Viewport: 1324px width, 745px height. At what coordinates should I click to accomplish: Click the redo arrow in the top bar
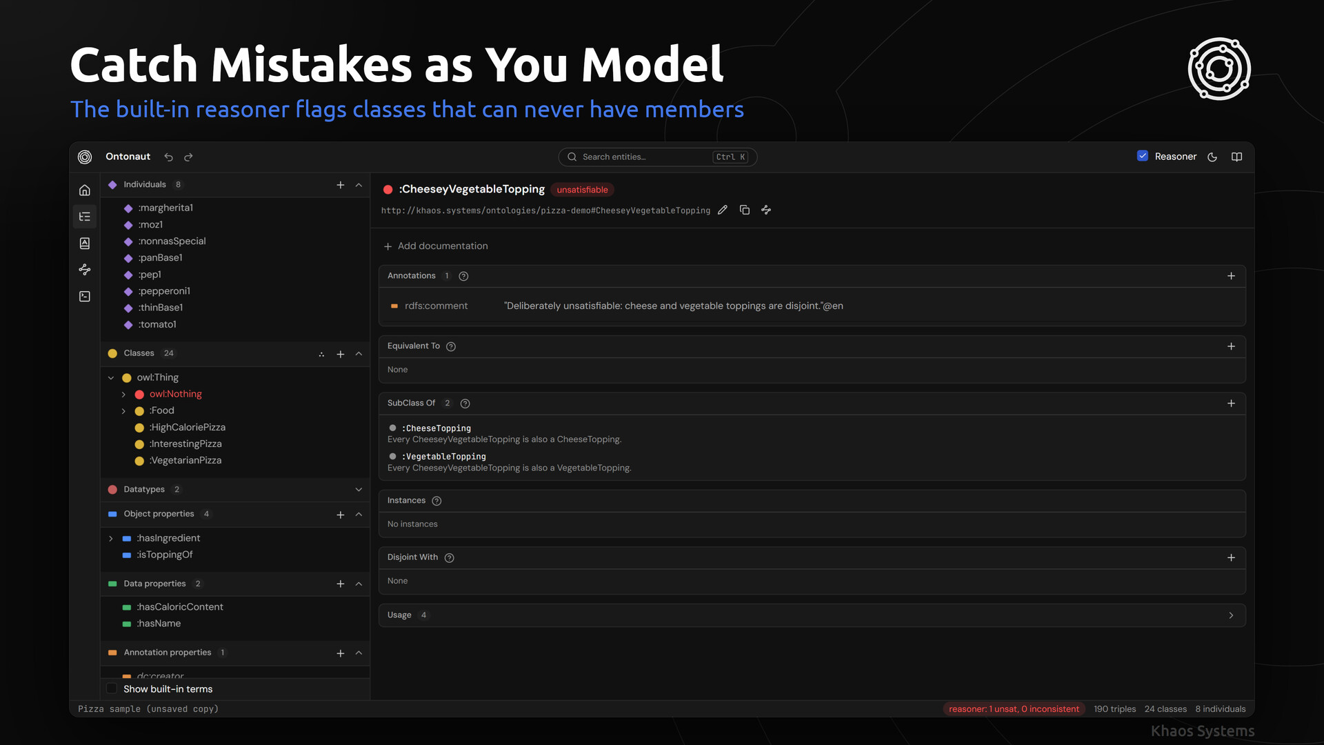(x=188, y=157)
